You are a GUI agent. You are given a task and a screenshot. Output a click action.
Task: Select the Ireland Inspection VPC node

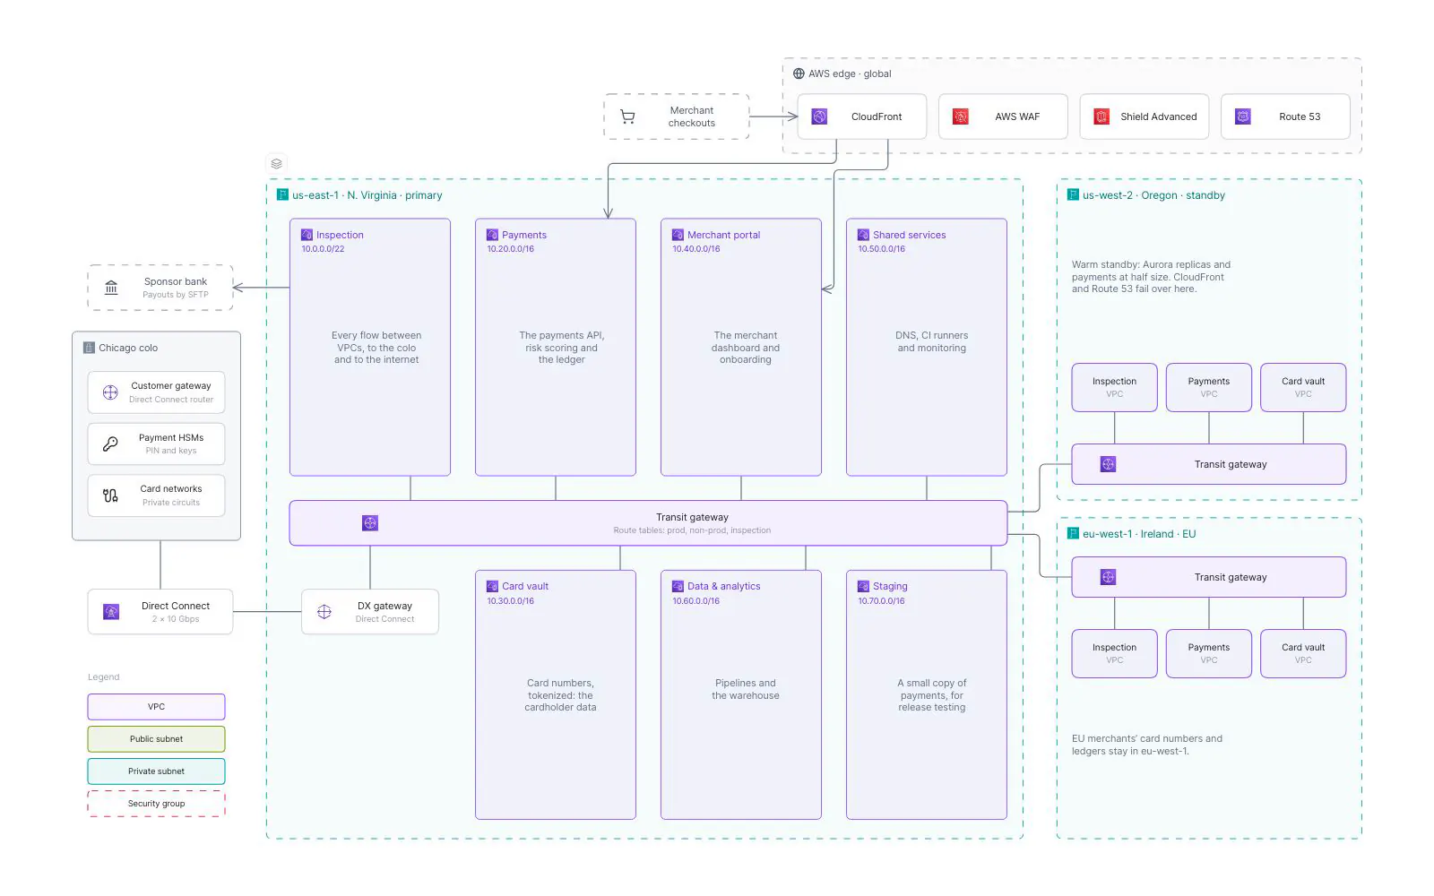[1114, 653]
